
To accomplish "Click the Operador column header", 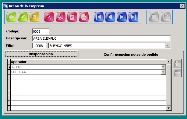I will [88, 62].
